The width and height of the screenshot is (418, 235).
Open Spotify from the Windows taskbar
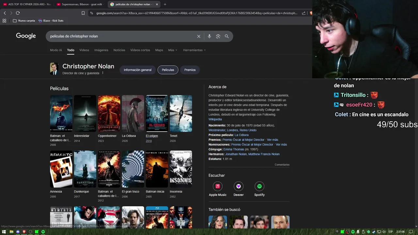click(x=43, y=232)
